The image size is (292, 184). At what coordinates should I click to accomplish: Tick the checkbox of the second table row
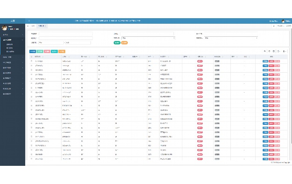(31, 66)
